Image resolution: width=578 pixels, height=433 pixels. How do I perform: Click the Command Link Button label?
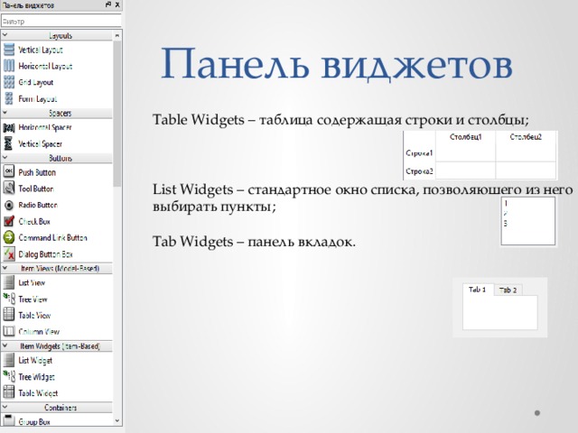pos(52,237)
